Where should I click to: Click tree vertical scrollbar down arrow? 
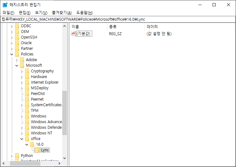click(x=65, y=158)
